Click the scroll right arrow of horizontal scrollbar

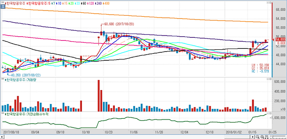(253, 137)
